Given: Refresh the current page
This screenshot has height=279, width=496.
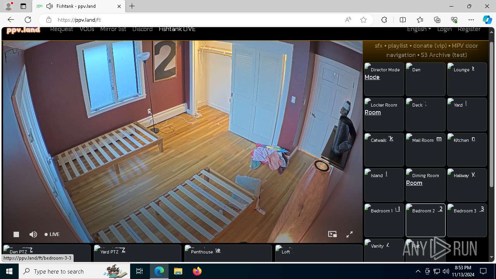Looking at the screenshot, I should pyautogui.click(x=28, y=20).
